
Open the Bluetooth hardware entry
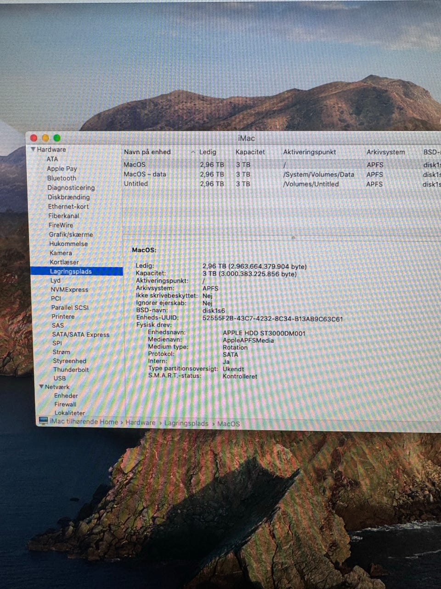click(x=62, y=178)
